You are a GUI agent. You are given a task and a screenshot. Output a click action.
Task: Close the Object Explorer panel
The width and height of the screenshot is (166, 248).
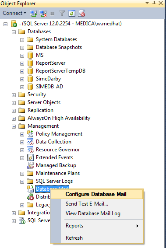click(x=161, y=3)
